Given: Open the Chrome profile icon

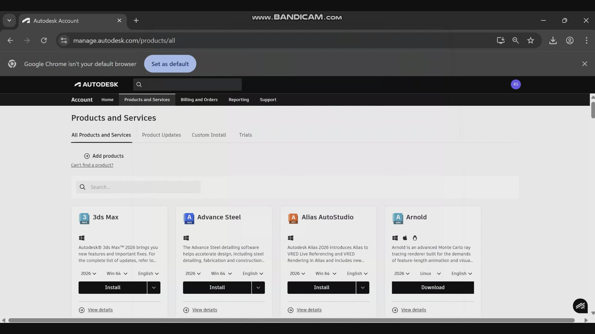Looking at the screenshot, I should [x=569, y=40].
